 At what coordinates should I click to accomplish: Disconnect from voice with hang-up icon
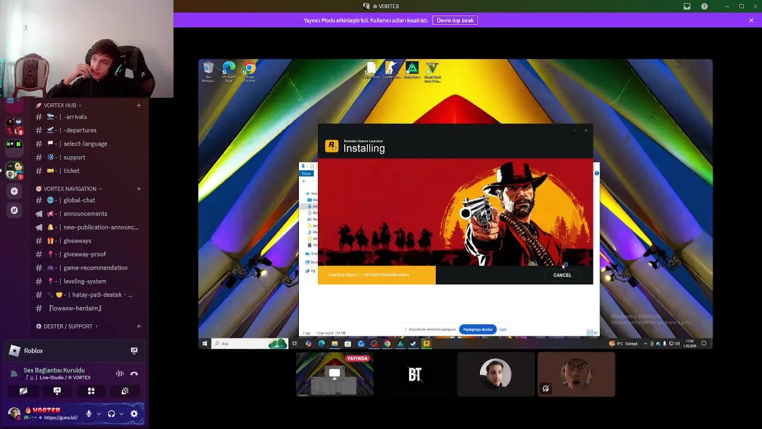click(x=134, y=374)
